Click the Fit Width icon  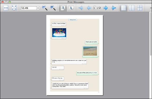coord(6,8)
